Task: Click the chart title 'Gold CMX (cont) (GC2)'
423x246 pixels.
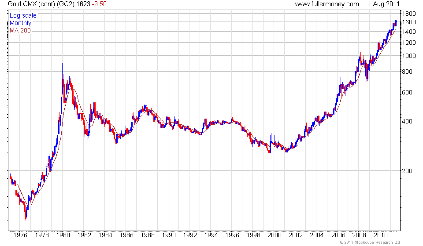Action: click(x=41, y=4)
